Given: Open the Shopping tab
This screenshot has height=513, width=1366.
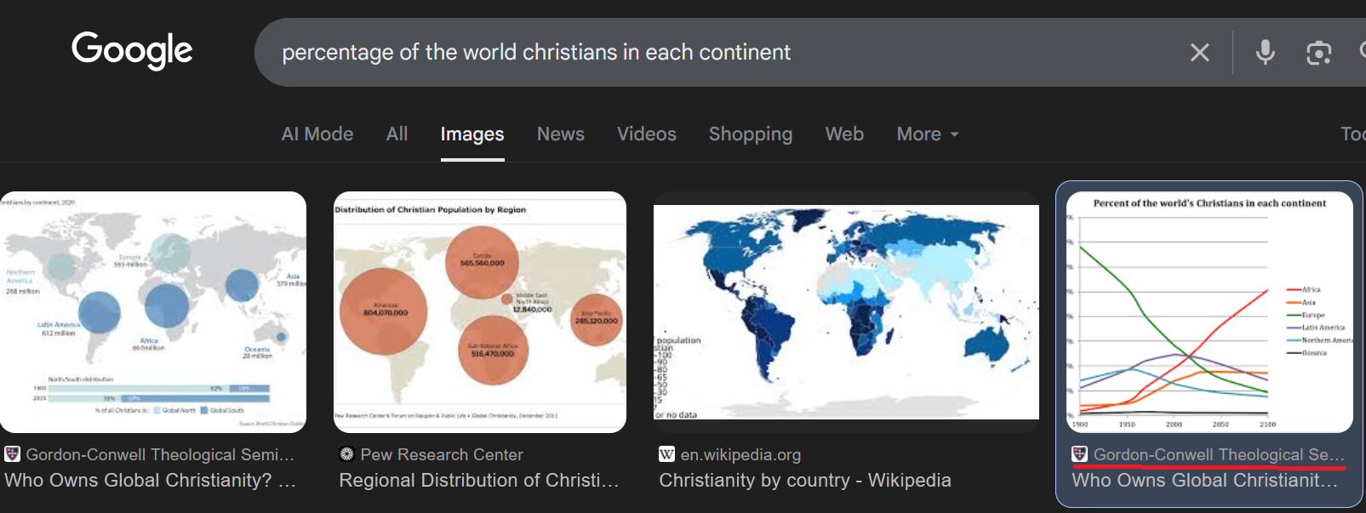Looking at the screenshot, I should coord(751,134).
